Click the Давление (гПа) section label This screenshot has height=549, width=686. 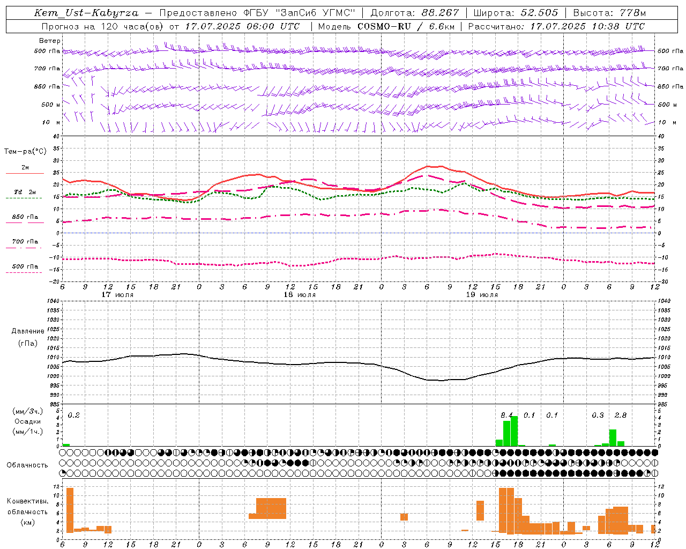28,337
